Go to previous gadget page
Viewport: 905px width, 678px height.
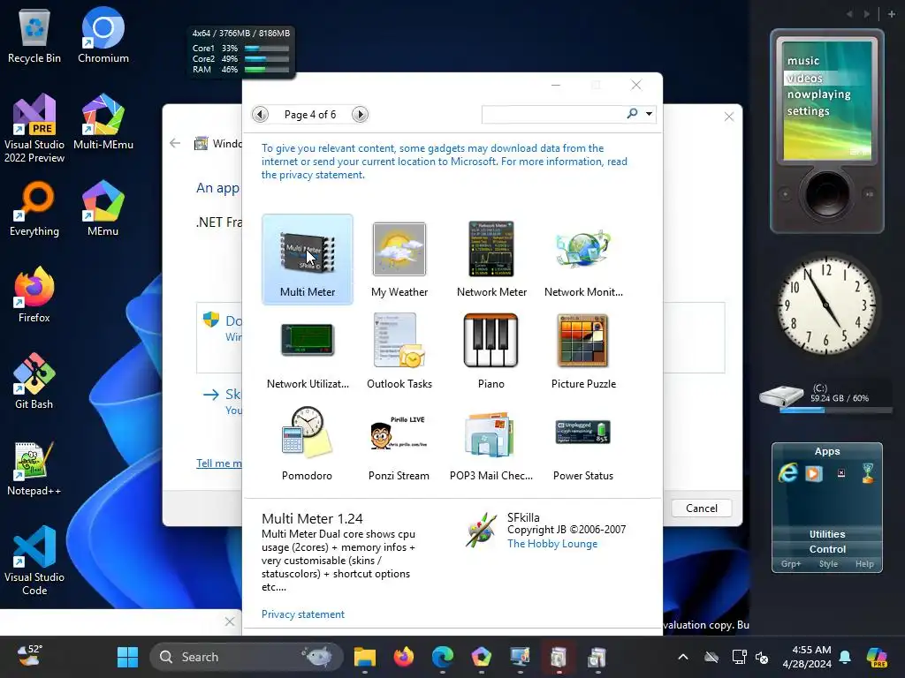(x=261, y=114)
